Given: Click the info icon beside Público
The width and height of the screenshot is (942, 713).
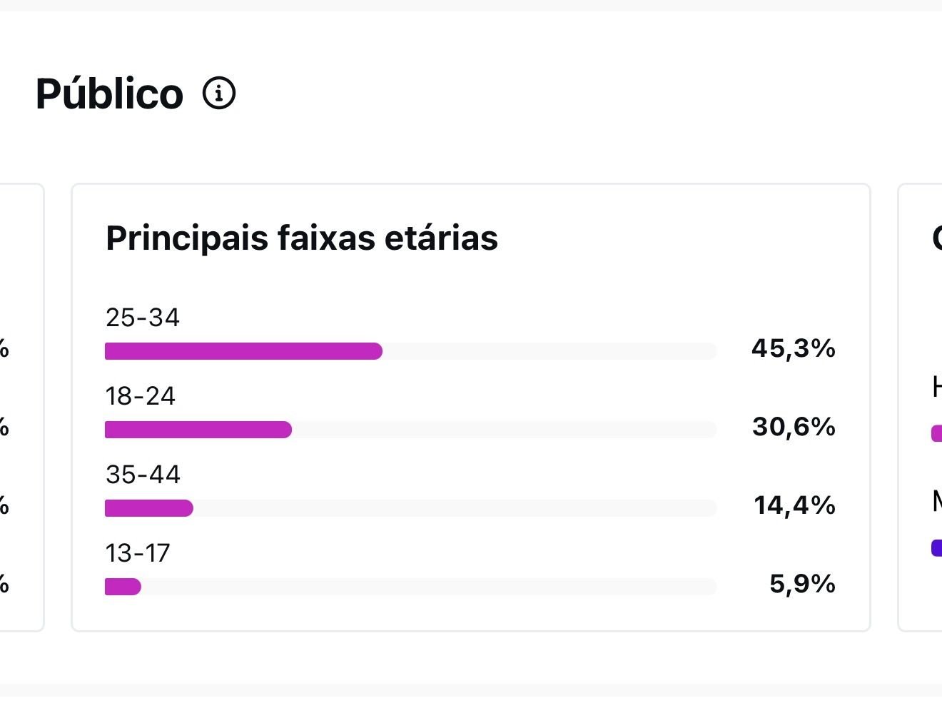Looking at the screenshot, I should click(x=219, y=93).
